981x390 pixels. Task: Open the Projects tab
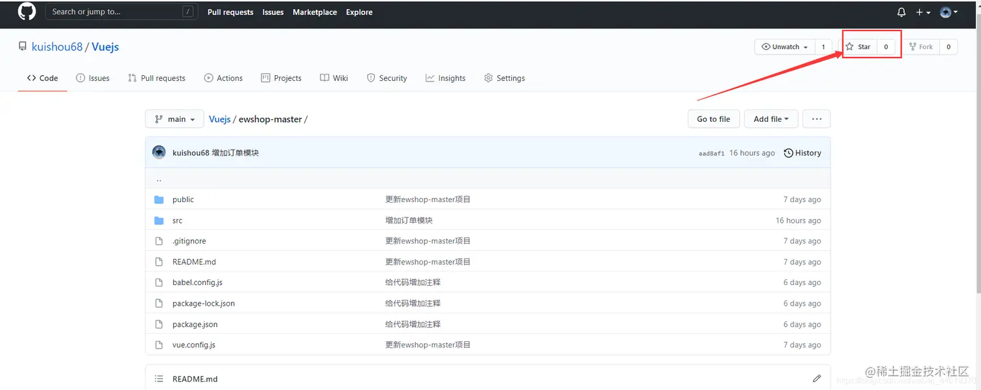coord(281,78)
